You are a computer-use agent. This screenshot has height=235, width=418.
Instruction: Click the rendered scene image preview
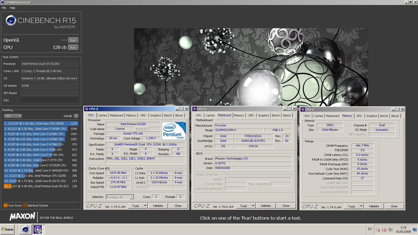pos(251,67)
